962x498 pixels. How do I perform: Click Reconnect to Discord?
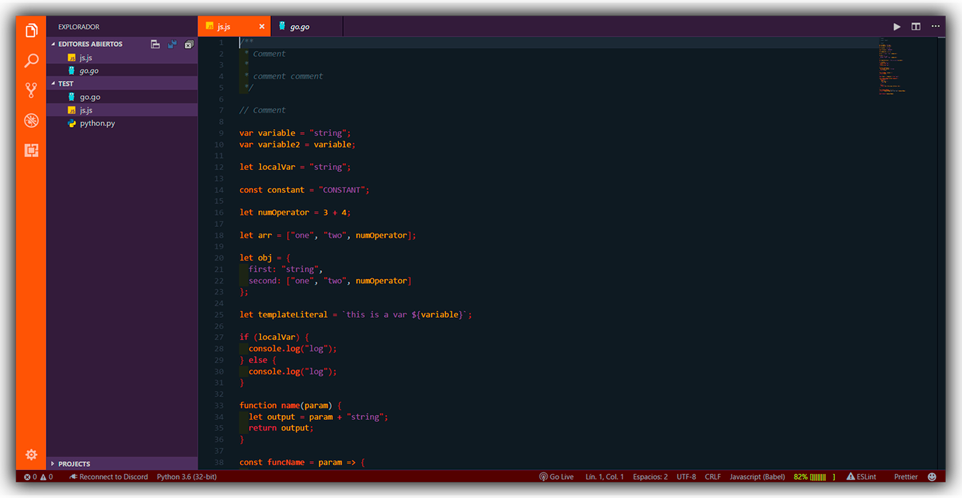tap(109, 477)
